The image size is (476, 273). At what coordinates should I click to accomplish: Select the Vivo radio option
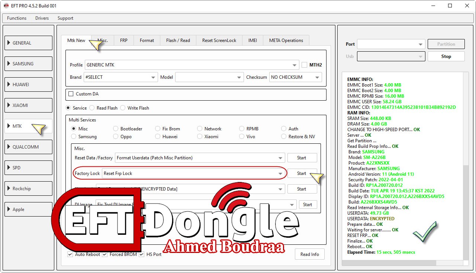[x=242, y=136]
